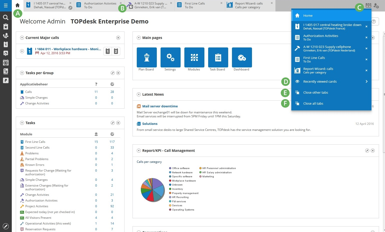Click count 28 for Applicatiebeheer Calls
Screen dimensions: 385x232
coord(112,92)
